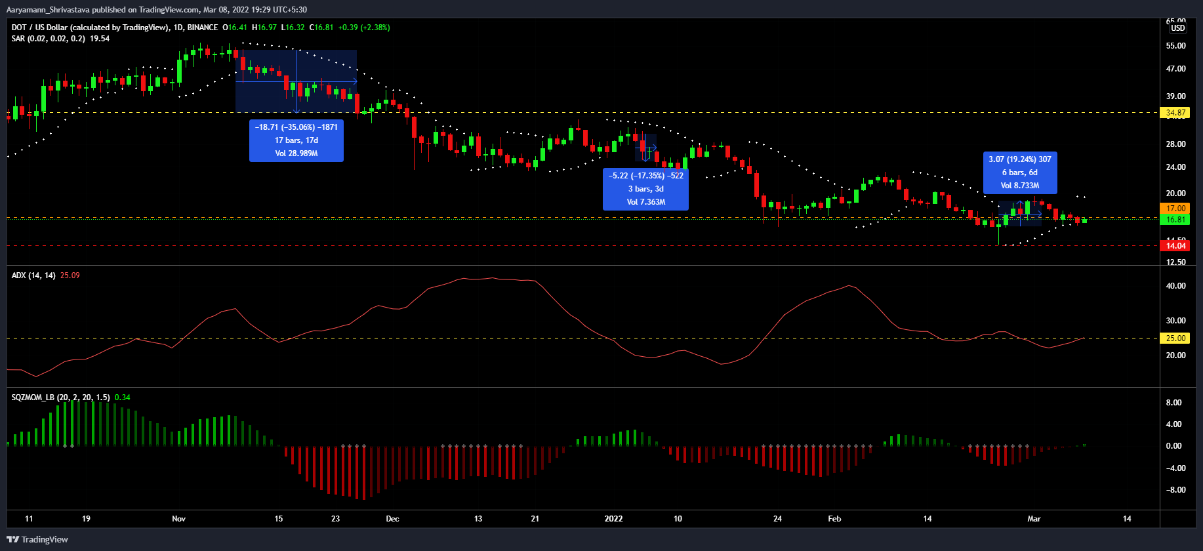This screenshot has height=551, width=1203.
Task: Click the orange 17.00 price label
Action: pos(1175,209)
